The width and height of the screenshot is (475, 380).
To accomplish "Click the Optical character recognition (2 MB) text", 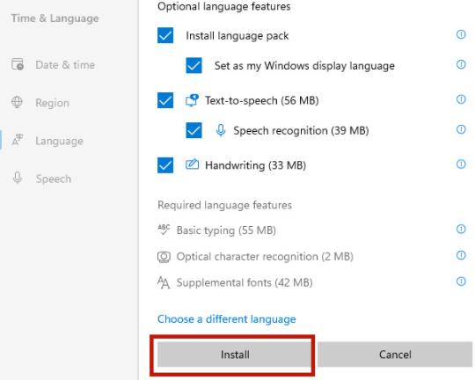I will 265,257.
